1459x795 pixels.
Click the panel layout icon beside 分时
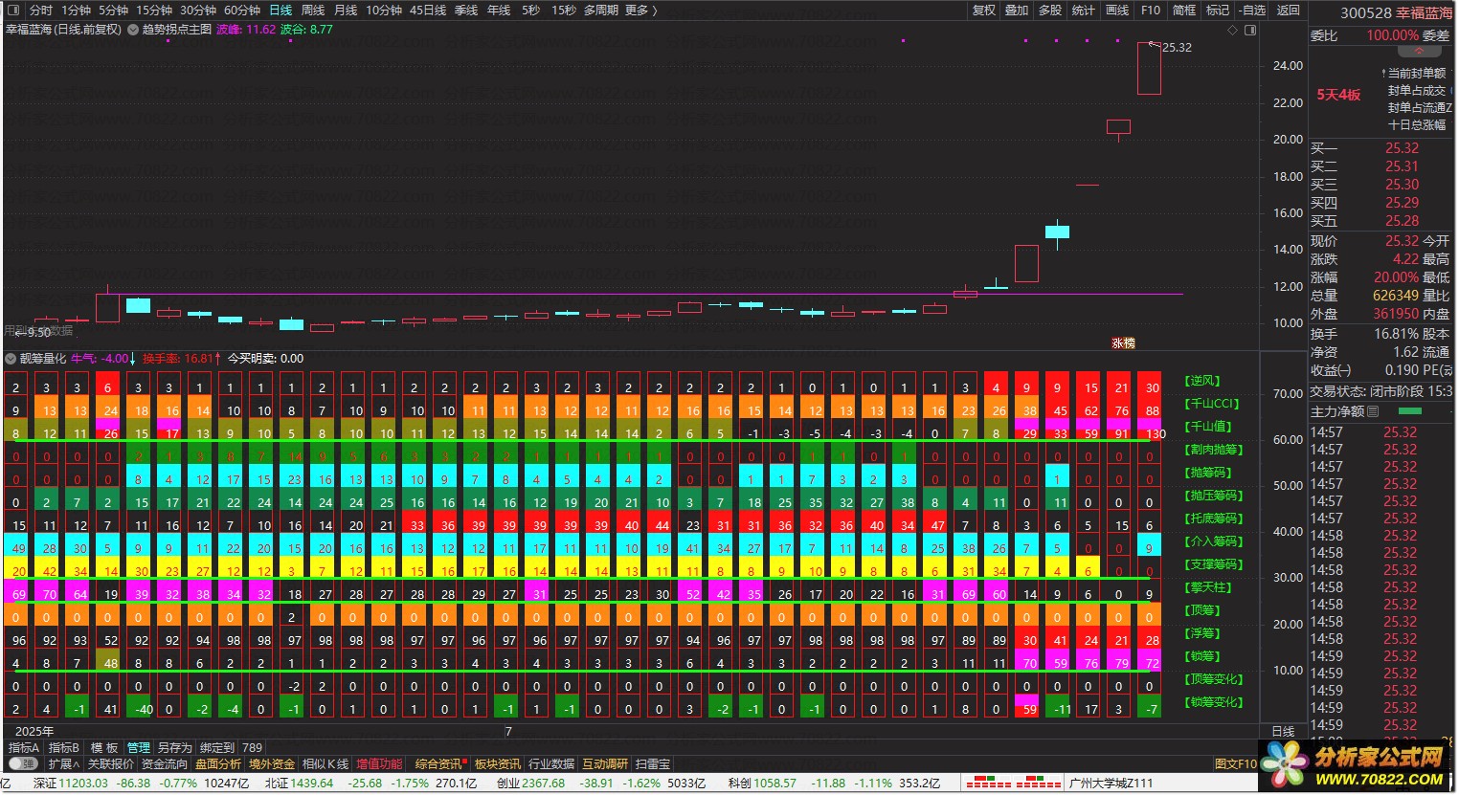tap(13, 10)
